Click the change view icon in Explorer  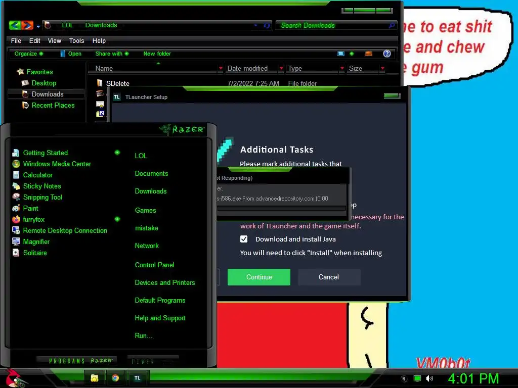[x=340, y=54]
